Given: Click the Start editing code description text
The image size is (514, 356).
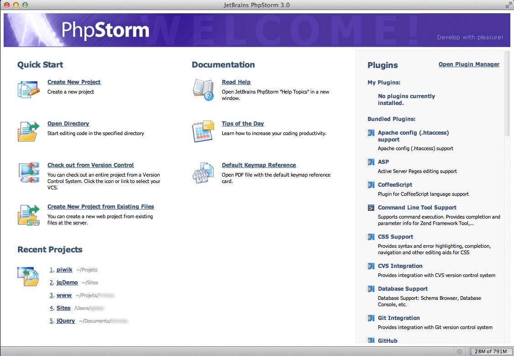Looking at the screenshot, I should tap(96, 133).
